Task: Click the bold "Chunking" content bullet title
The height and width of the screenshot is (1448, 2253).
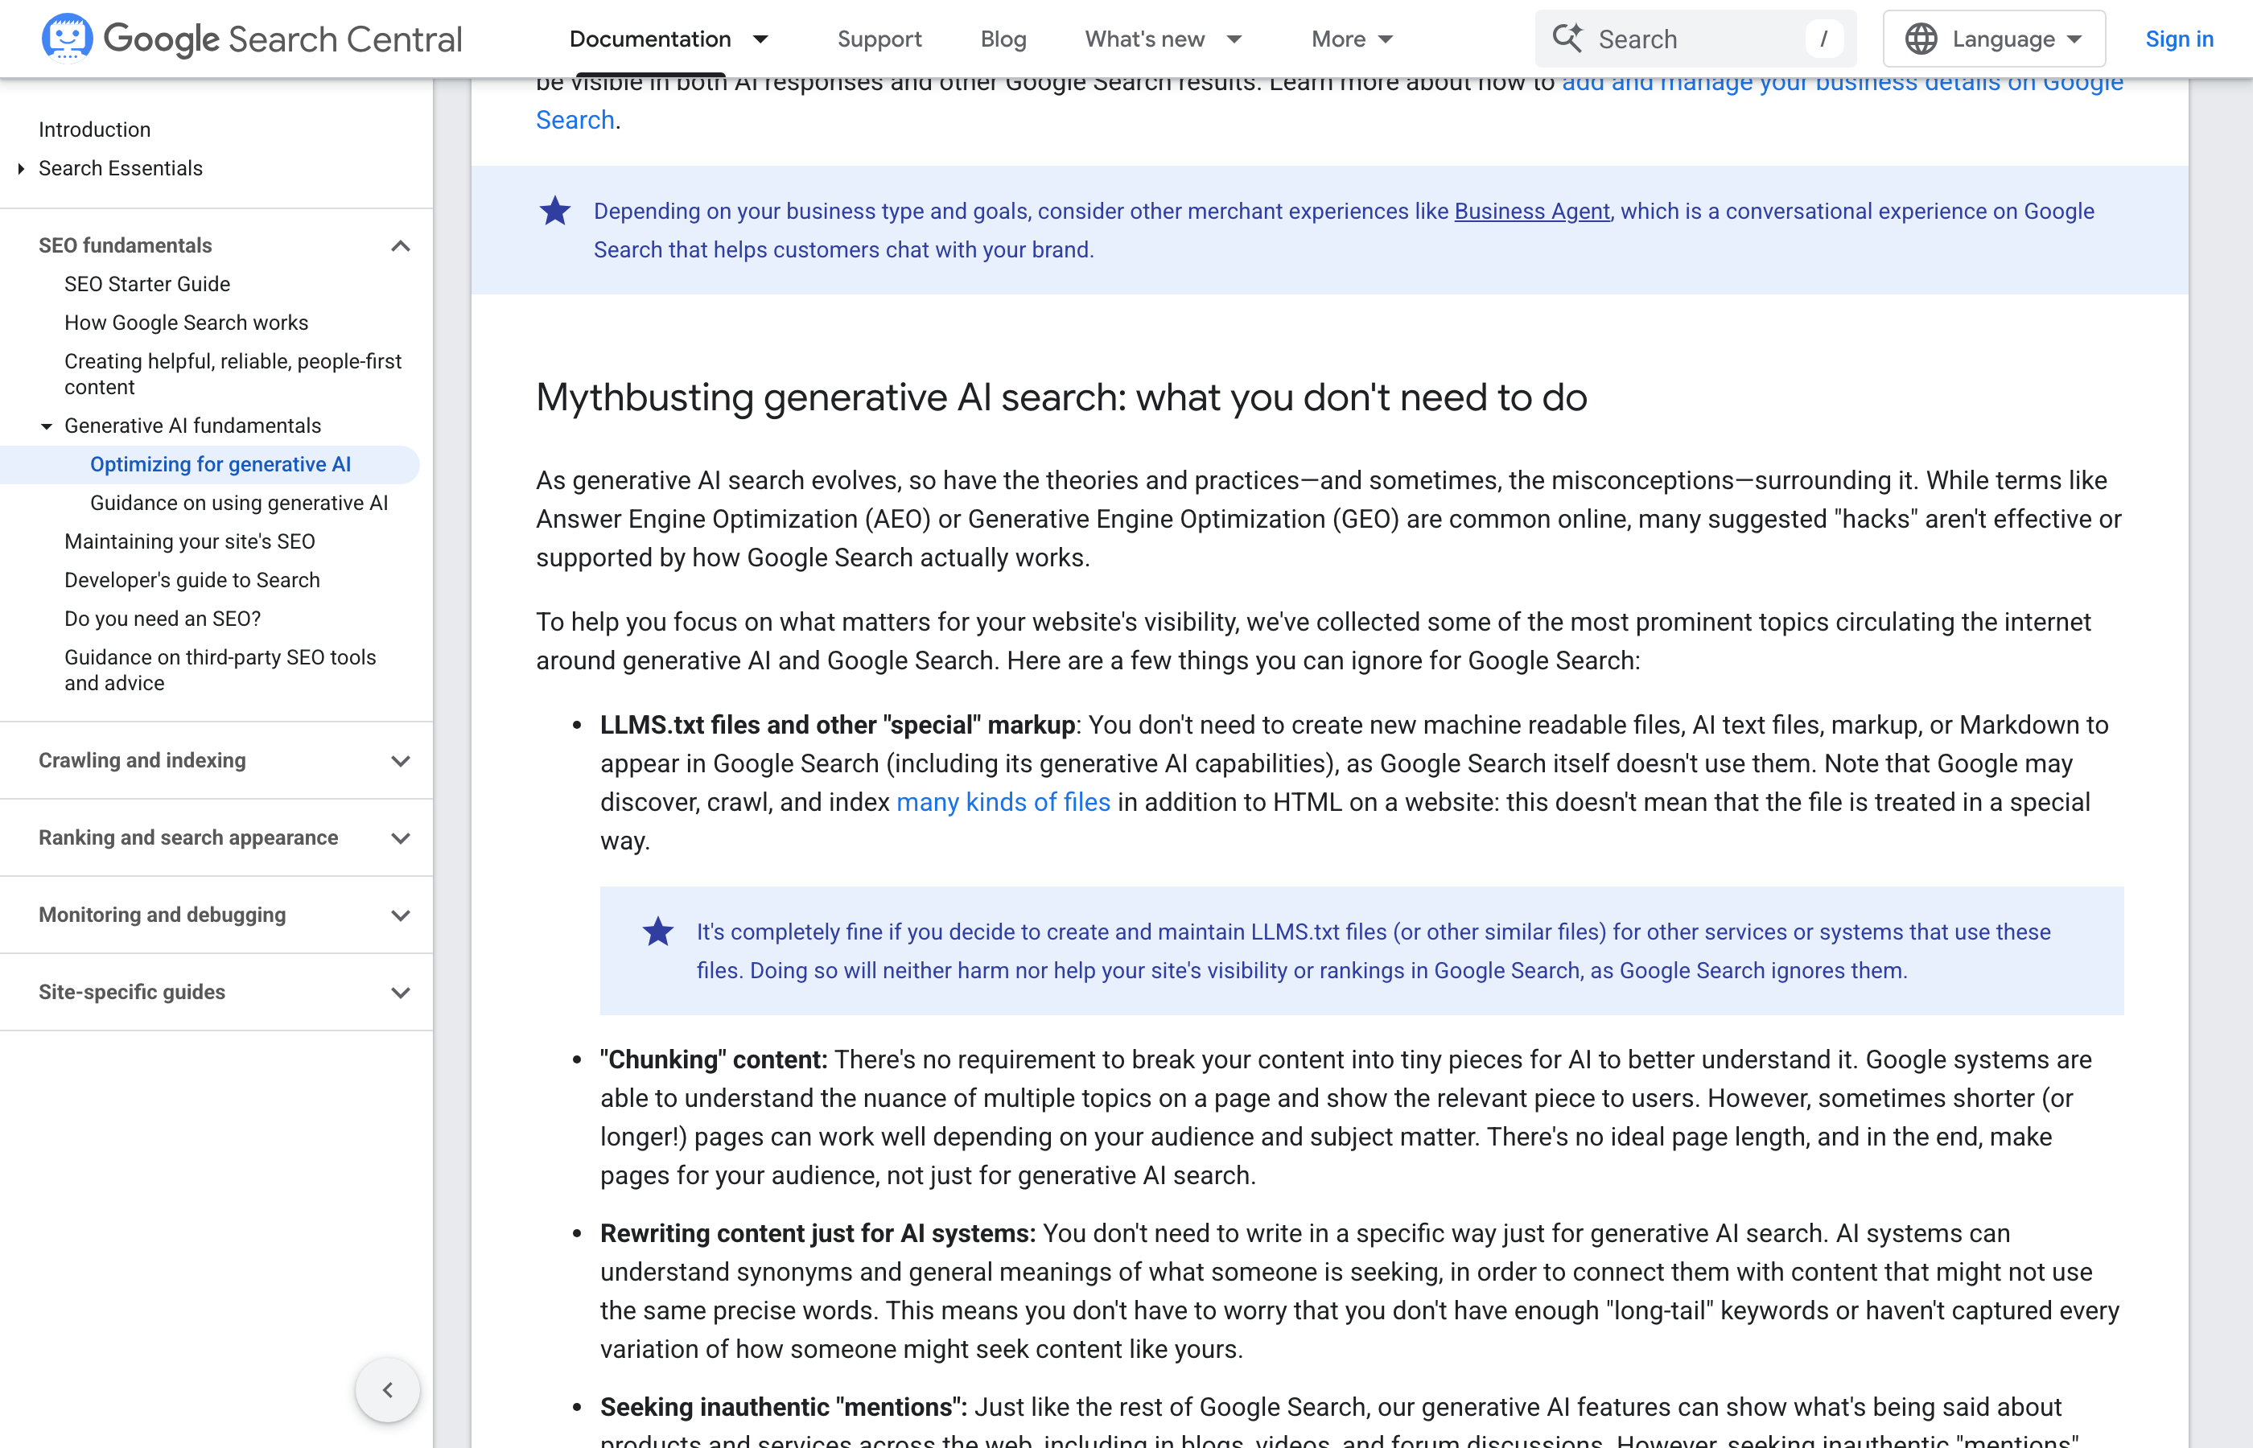Action: 714,1059
